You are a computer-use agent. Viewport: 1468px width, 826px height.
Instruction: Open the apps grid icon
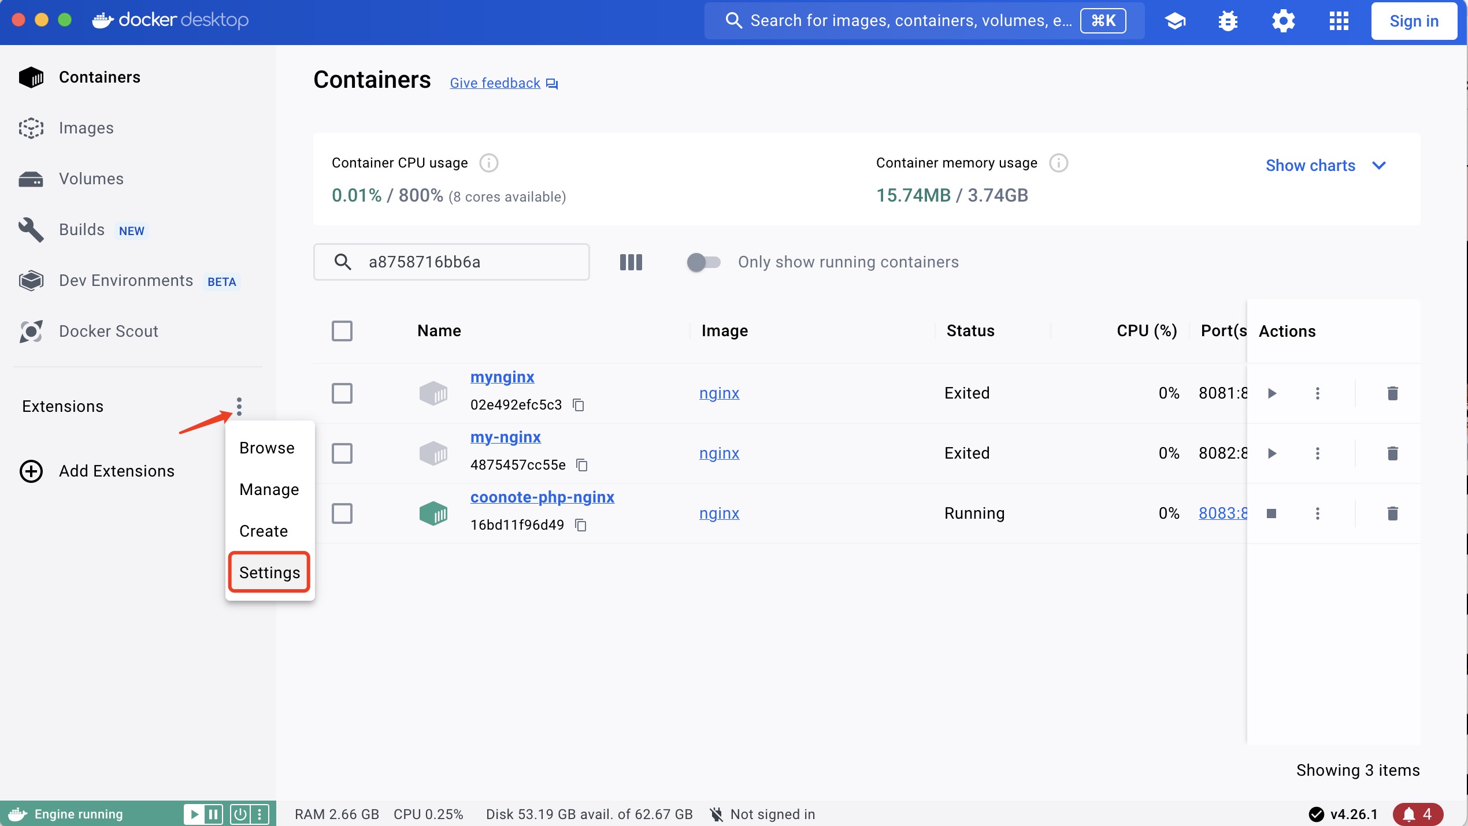[1339, 21]
